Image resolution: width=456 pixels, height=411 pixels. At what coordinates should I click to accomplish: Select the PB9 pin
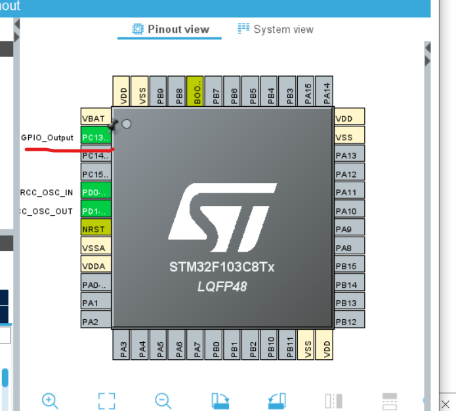tap(158, 91)
